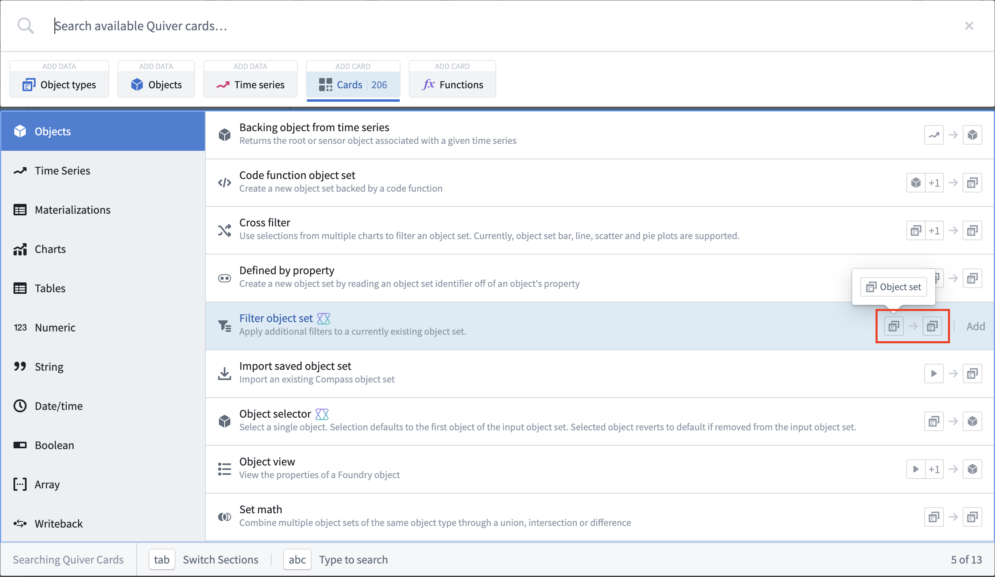This screenshot has width=995, height=577.
Task: Open the Object types add data tab
Action: tap(59, 79)
